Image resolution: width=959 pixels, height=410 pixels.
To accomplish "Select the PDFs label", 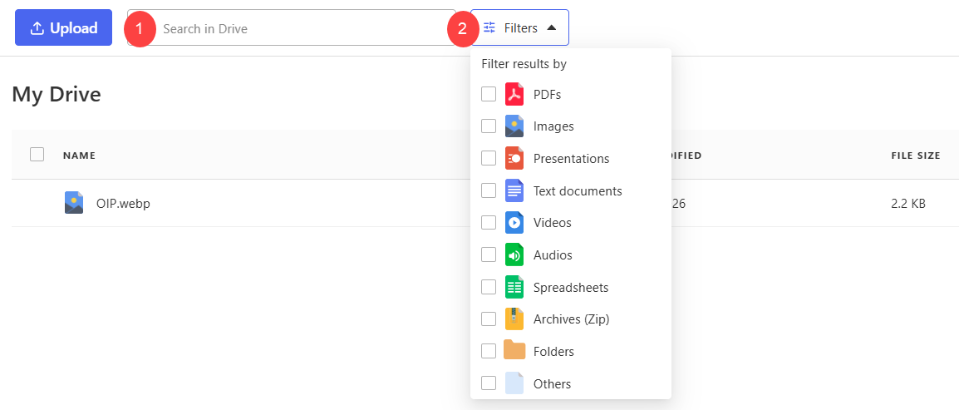I will click(x=548, y=95).
